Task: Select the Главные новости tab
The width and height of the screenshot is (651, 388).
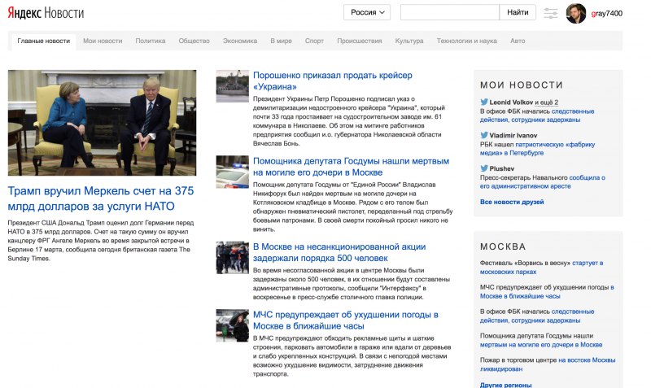Action: (44, 41)
